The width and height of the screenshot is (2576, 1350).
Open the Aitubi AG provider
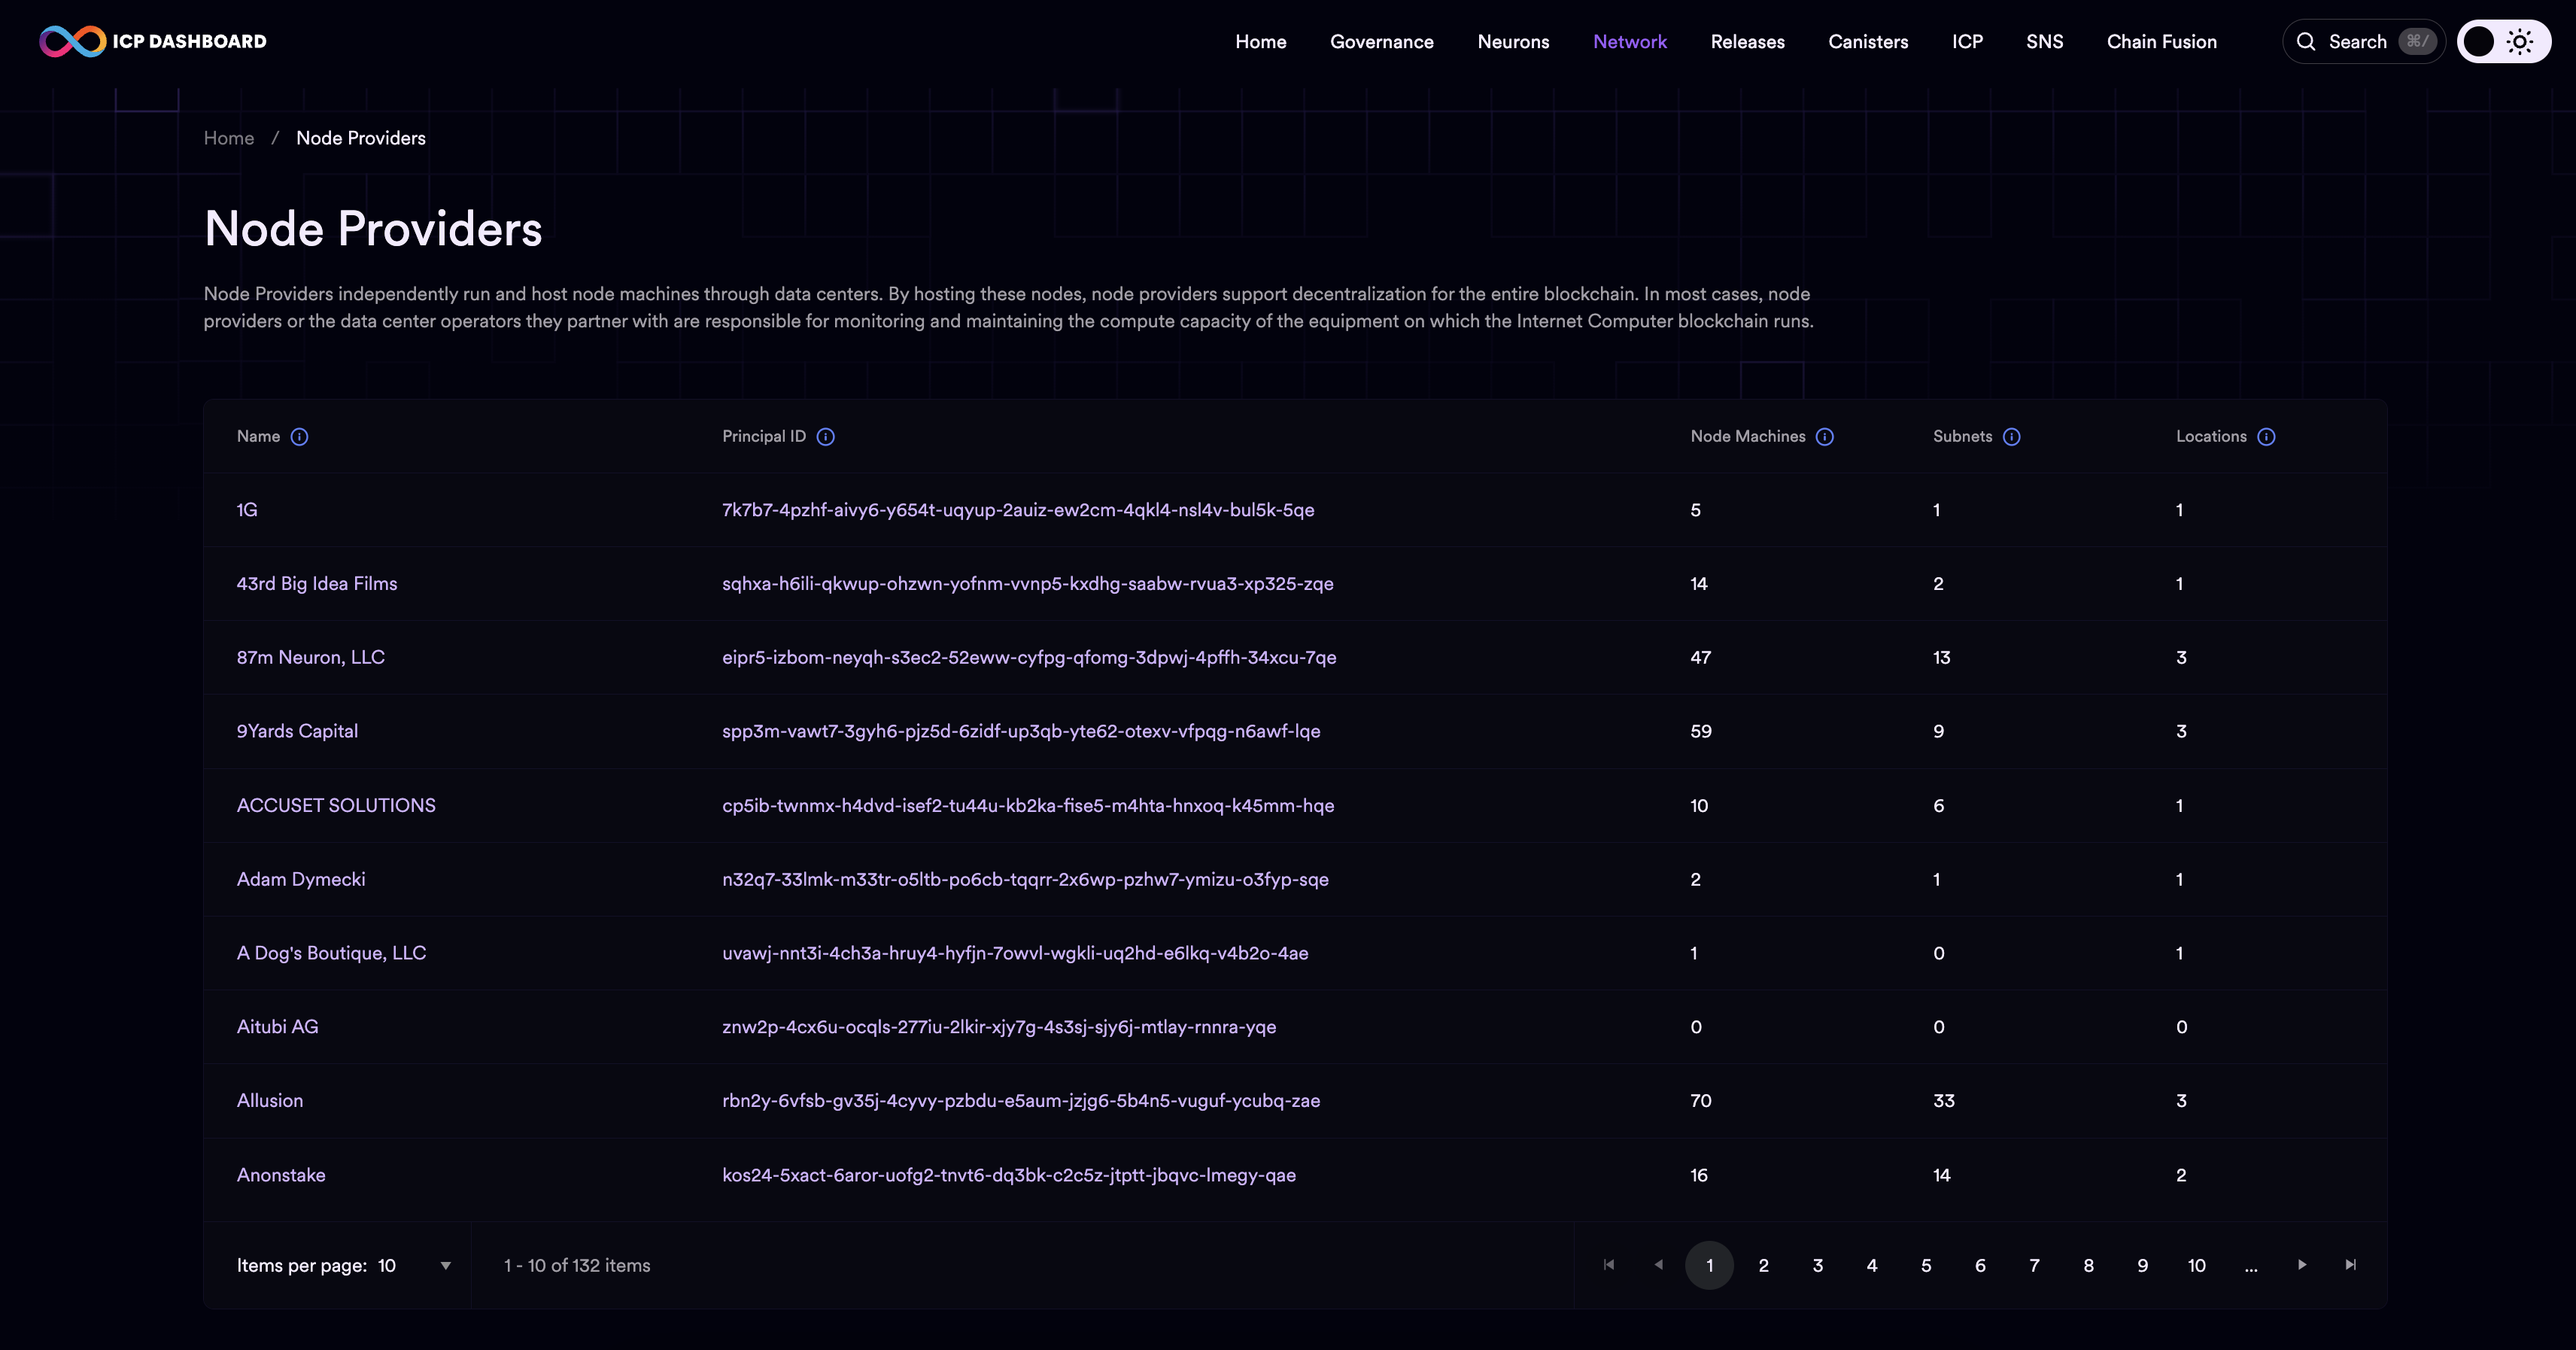[x=277, y=1027]
